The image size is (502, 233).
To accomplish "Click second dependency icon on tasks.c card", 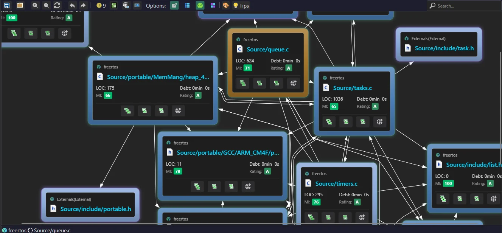I will click(346, 122).
